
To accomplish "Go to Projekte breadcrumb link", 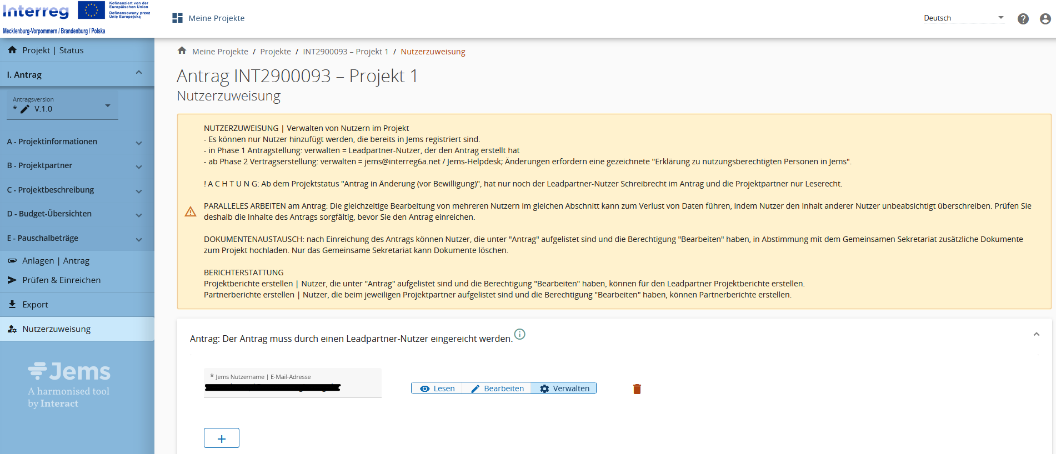I will (276, 52).
